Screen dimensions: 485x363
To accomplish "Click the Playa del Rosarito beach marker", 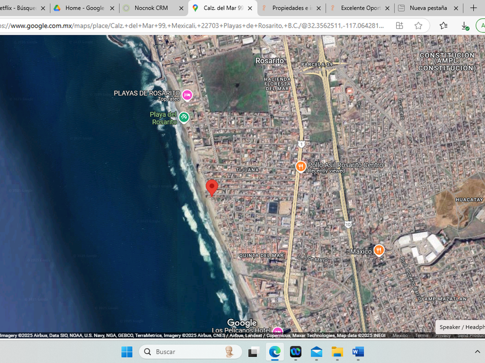I will click(x=184, y=118).
